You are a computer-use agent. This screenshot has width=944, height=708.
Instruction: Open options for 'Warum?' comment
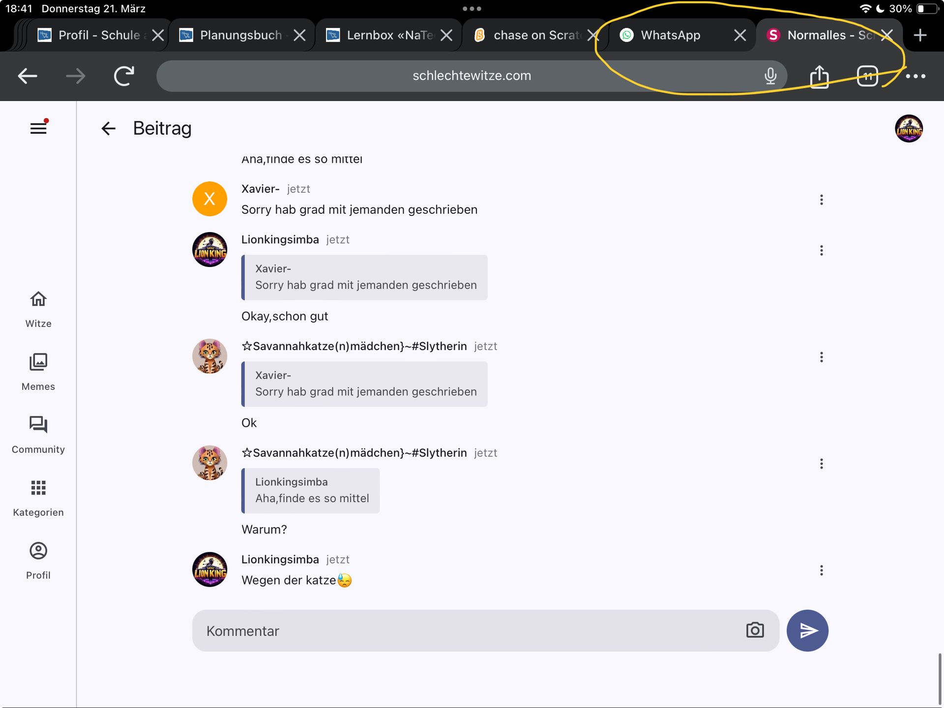[x=821, y=464]
